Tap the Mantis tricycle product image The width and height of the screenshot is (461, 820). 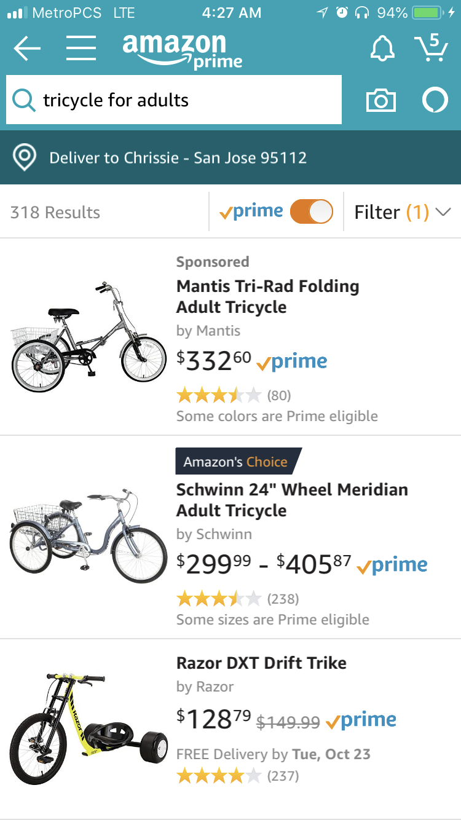[88, 336]
